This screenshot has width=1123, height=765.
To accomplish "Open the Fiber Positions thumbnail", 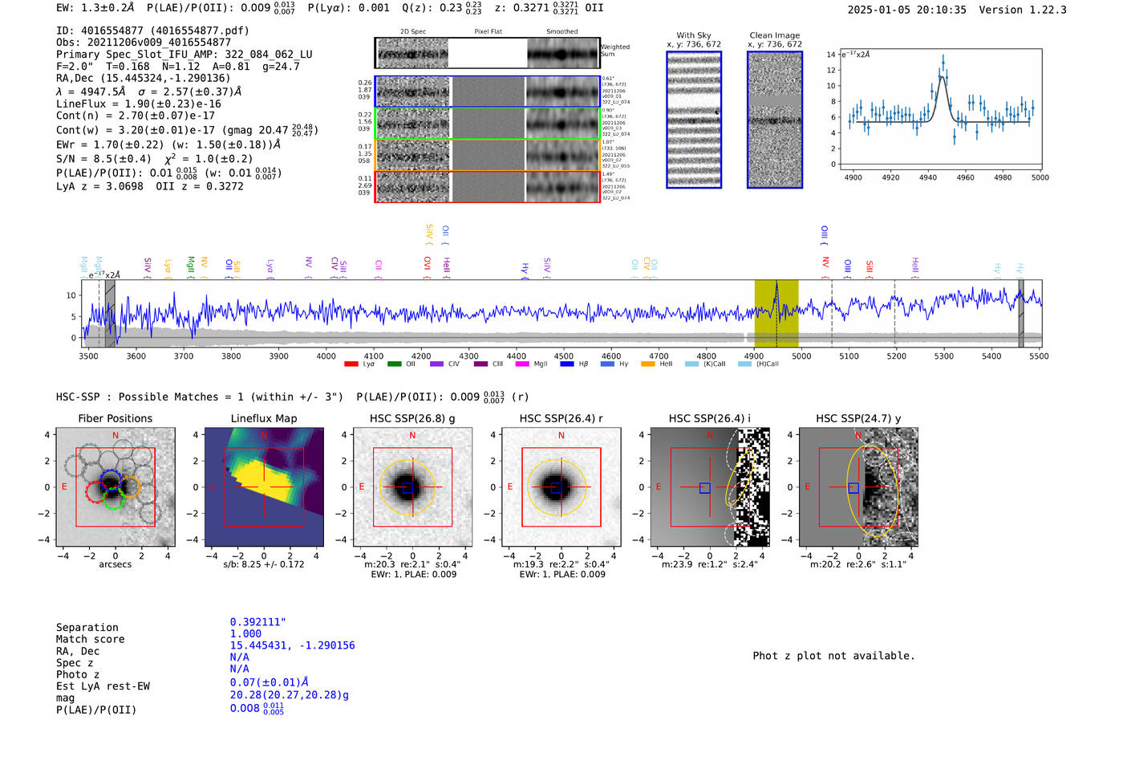I will [x=116, y=487].
